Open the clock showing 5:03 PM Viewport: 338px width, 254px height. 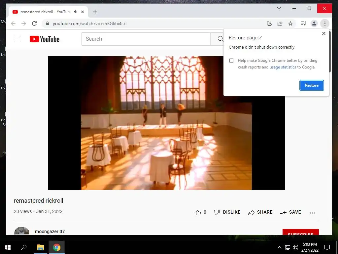pos(310,247)
